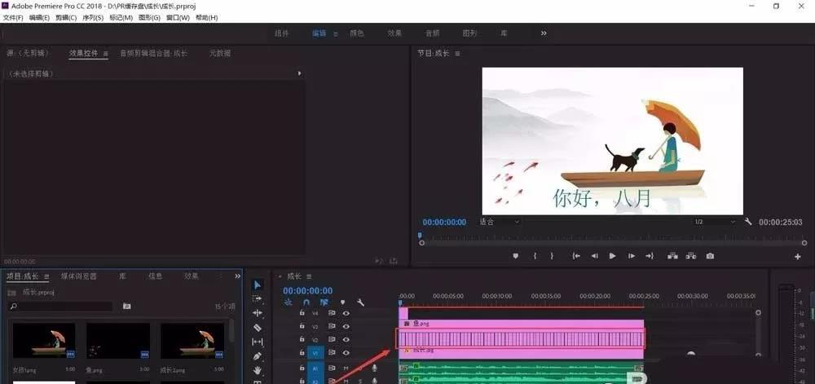815x384 pixels.
Task: Open Program monitor wrench settings
Action: point(748,222)
